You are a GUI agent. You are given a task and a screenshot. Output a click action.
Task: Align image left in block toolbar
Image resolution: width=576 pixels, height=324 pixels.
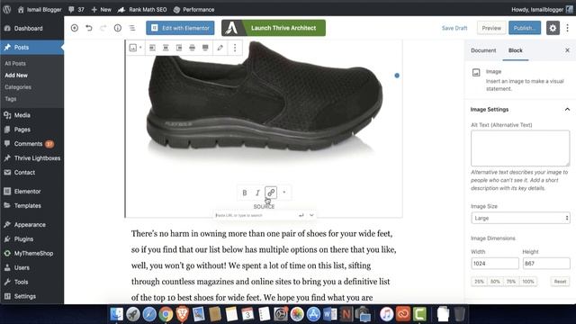[x=152, y=48]
